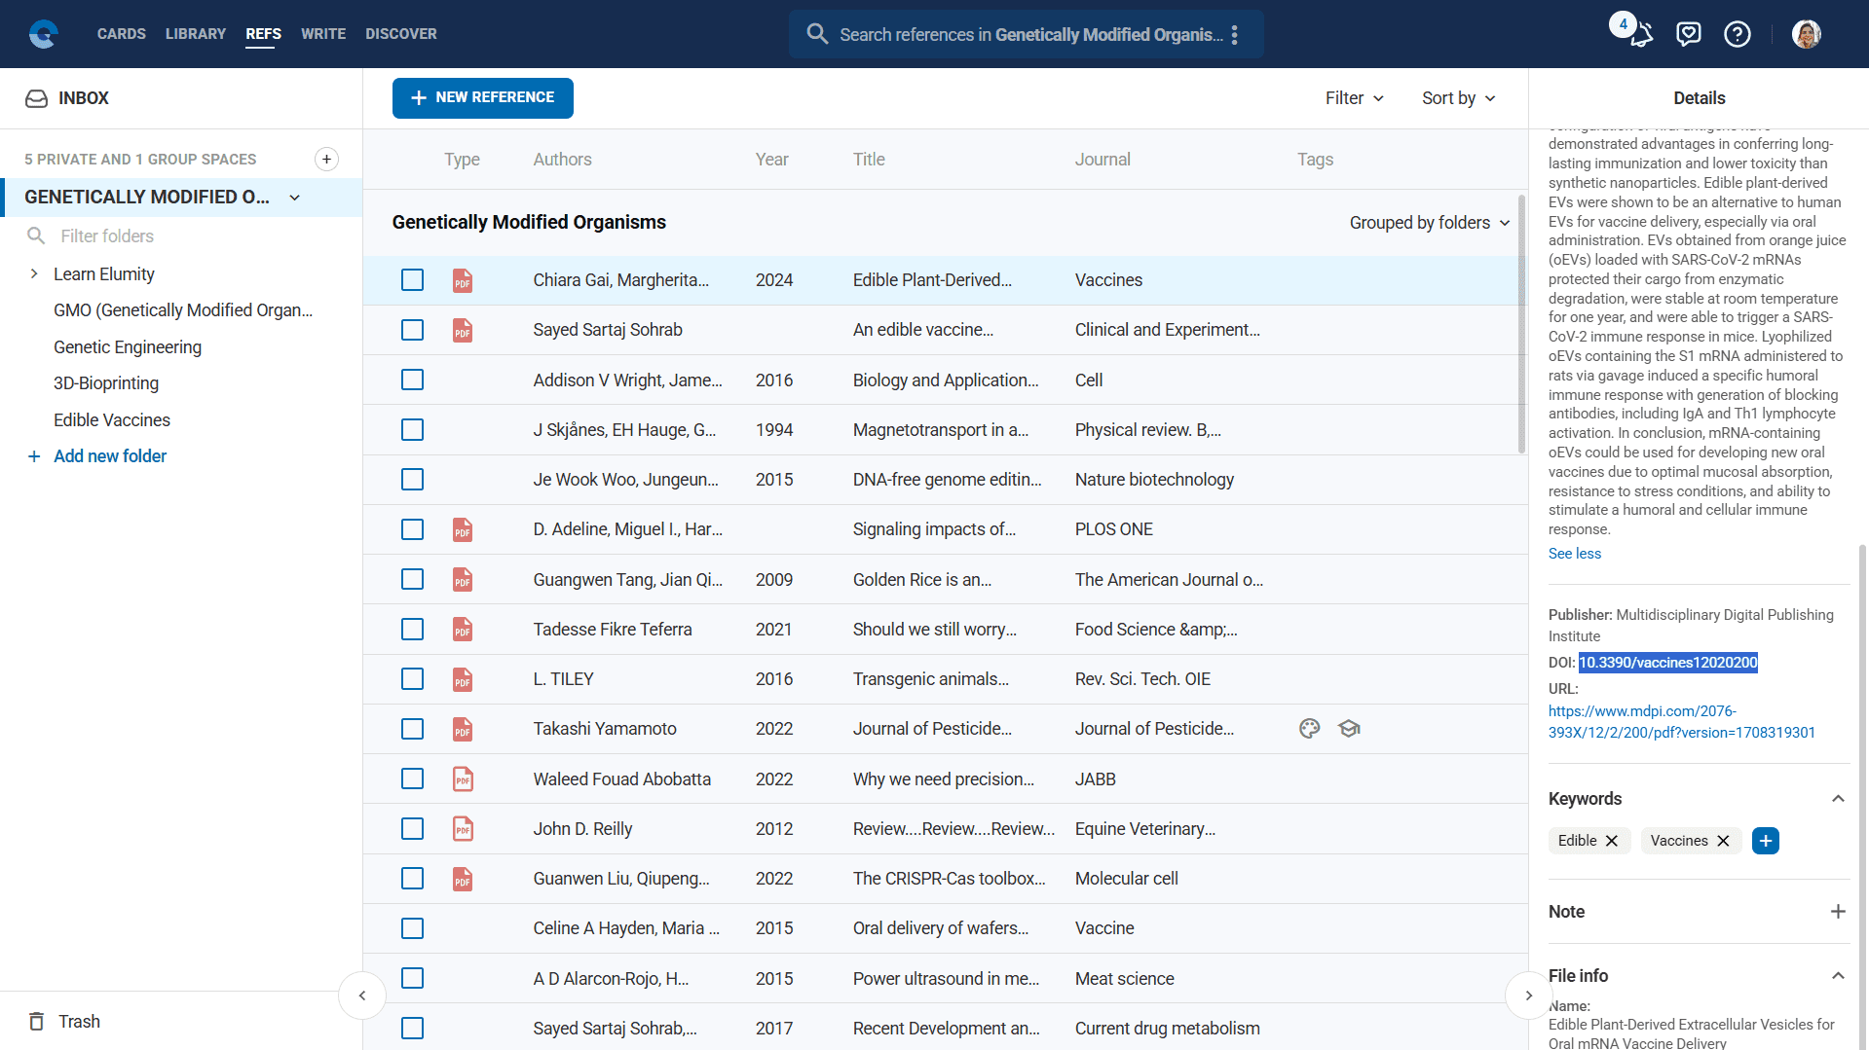Select the checkbox for Golden Rice reference
The image size is (1869, 1050).
click(413, 580)
